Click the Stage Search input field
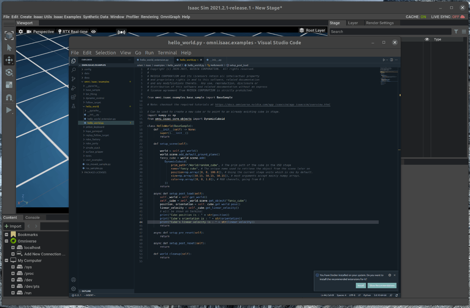Viewport: 470px width, 308px height. 390,32
